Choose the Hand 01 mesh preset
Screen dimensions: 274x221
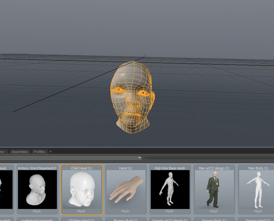click(x=126, y=189)
